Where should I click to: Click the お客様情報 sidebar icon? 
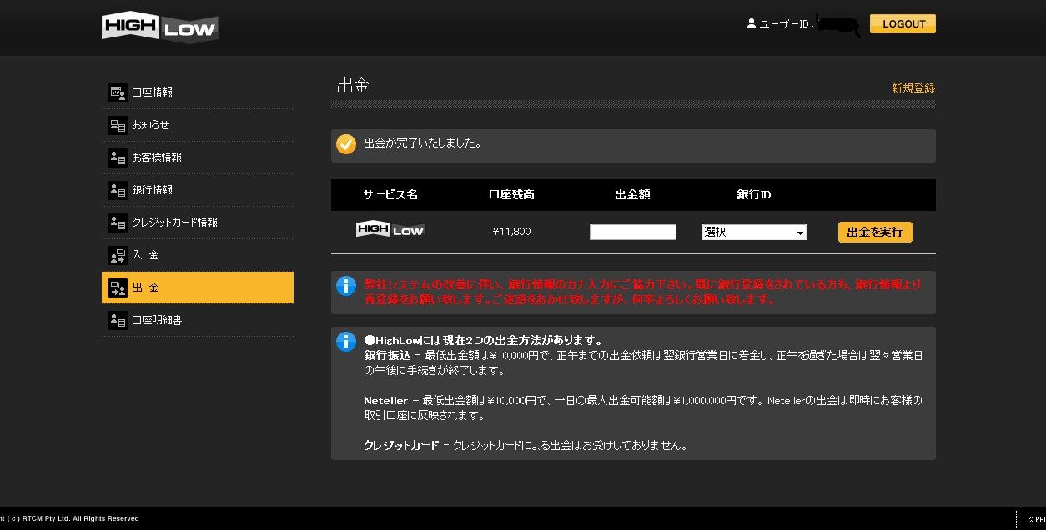(x=118, y=157)
